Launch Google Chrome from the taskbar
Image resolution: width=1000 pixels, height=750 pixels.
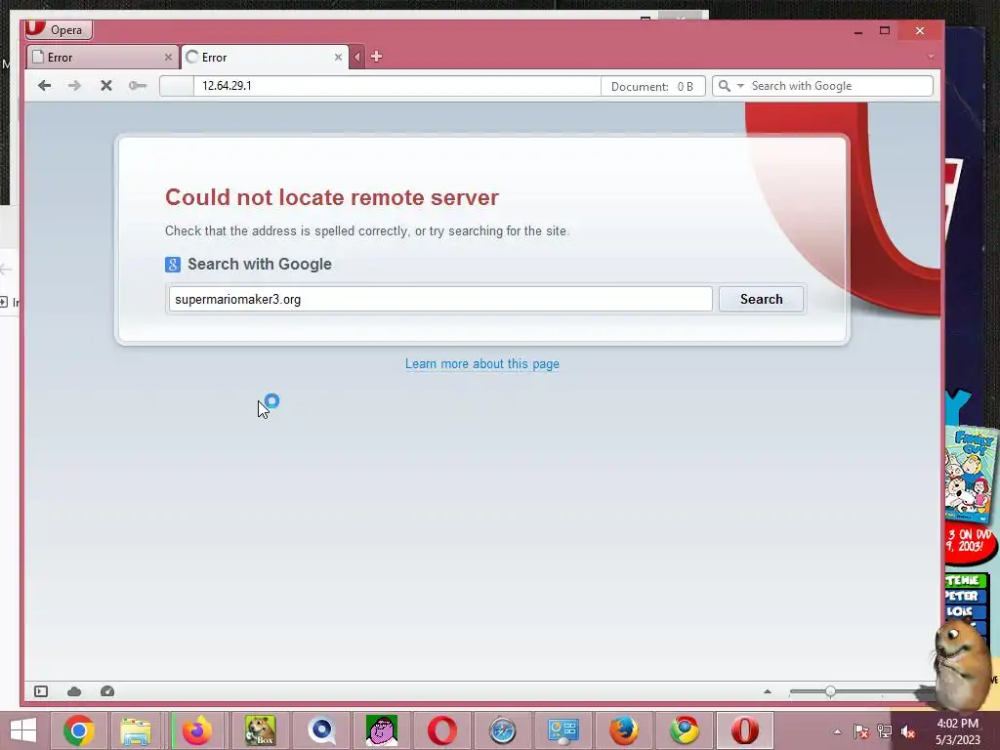point(79,730)
